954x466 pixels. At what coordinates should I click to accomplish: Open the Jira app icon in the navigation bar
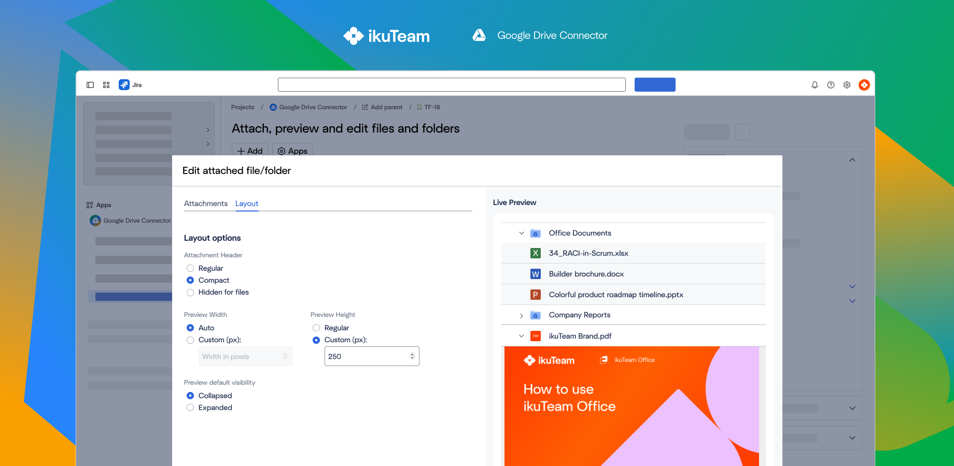pos(124,84)
